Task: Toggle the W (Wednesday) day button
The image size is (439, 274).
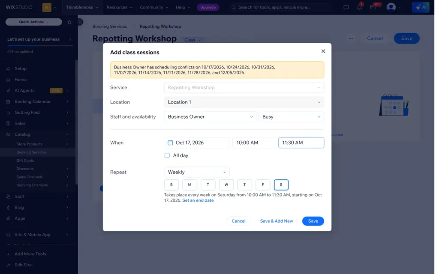Action: [x=226, y=185]
